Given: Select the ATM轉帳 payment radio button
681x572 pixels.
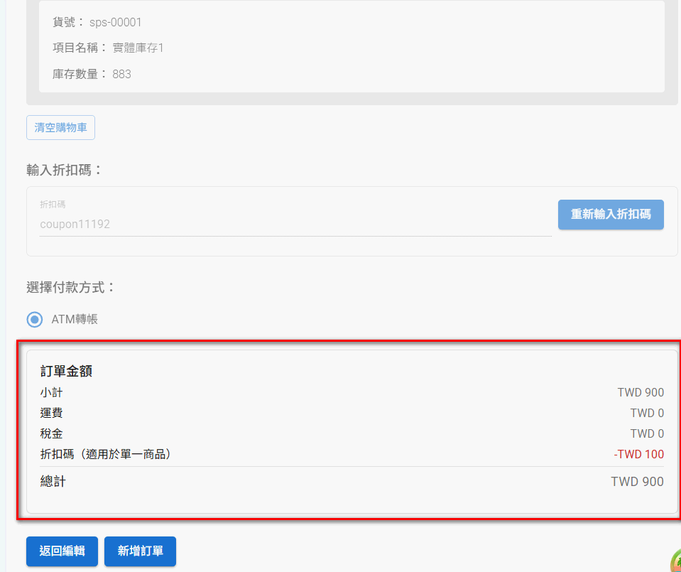Looking at the screenshot, I should tap(35, 320).
